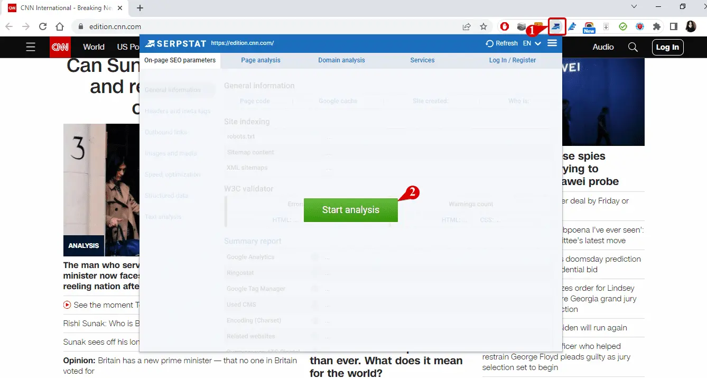Share this page using the share icon
The image size is (707, 378).
[x=467, y=26]
